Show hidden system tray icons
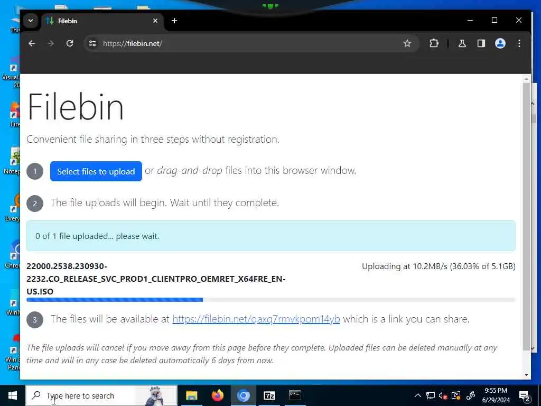 (x=417, y=395)
